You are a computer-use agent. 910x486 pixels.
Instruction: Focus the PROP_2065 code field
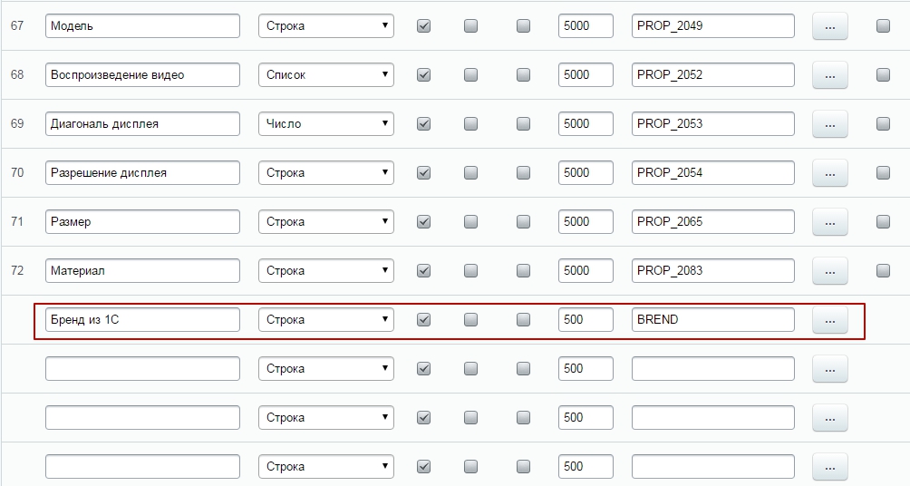point(712,222)
